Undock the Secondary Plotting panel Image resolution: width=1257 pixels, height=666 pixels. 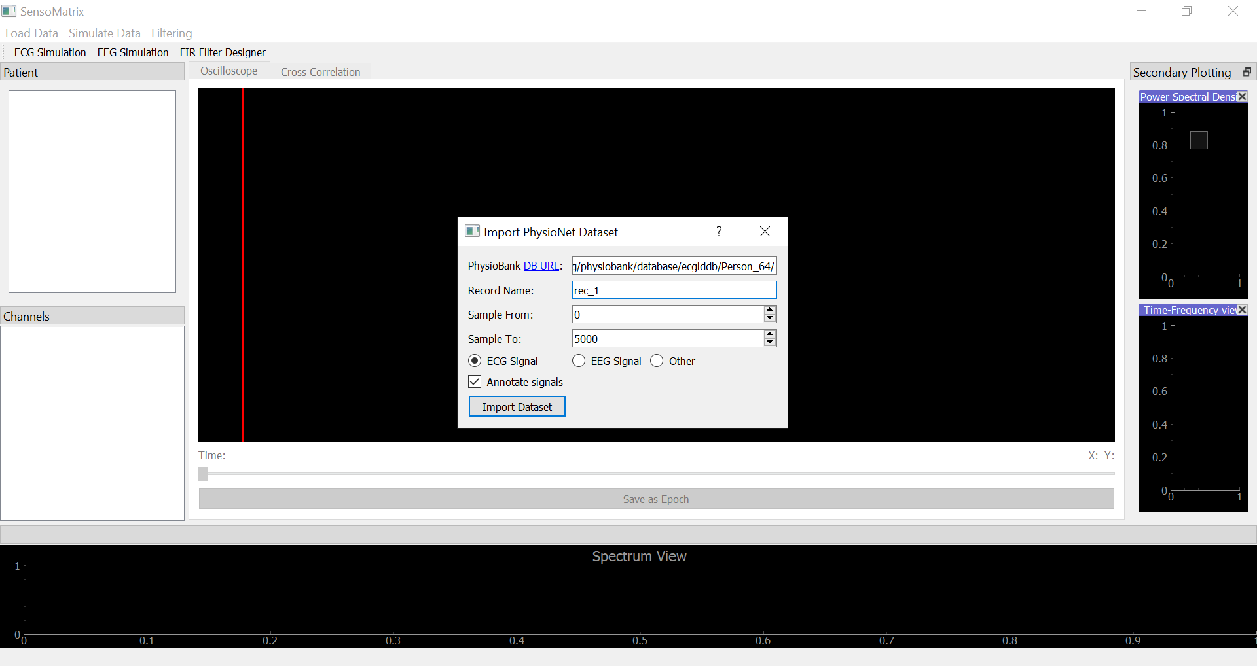click(x=1247, y=72)
